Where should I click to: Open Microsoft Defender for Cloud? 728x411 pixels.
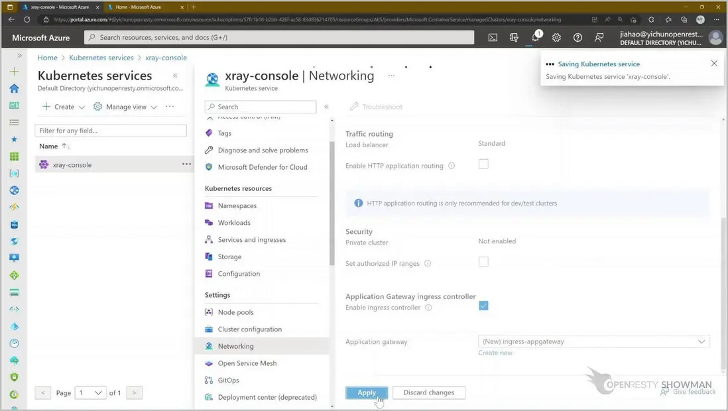pyautogui.click(x=263, y=167)
